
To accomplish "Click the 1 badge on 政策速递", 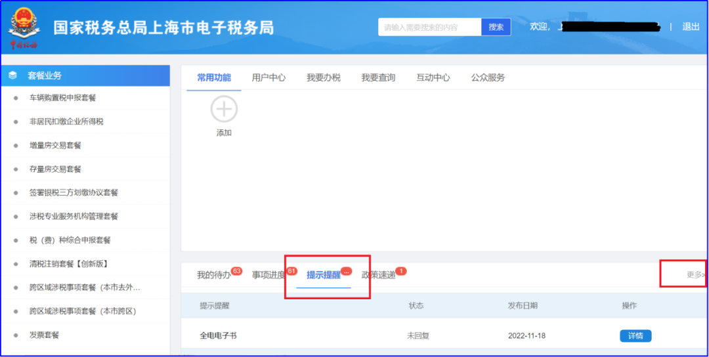I will click(401, 270).
